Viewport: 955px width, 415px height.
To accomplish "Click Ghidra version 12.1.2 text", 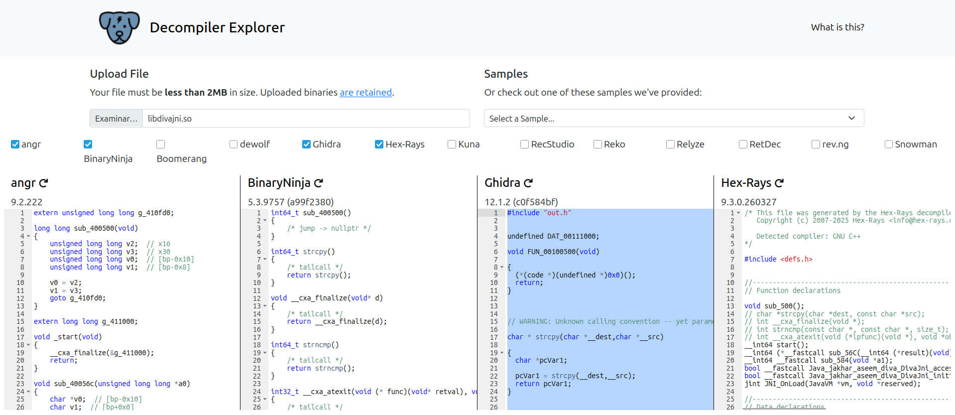I will pyautogui.click(x=521, y=202).
